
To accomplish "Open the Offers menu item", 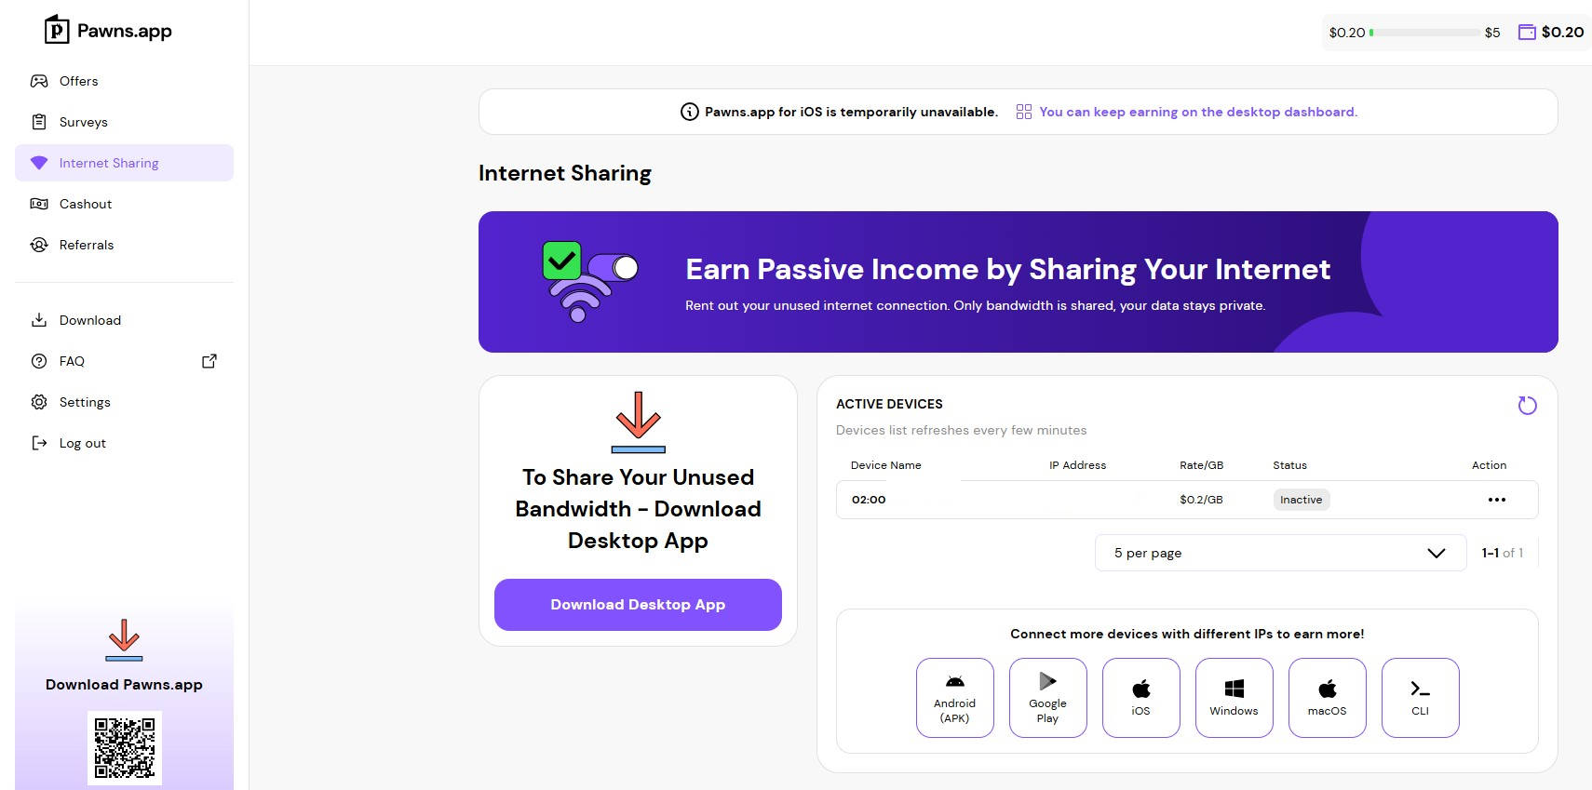I will pyautogui.click(x=78, y=81).
